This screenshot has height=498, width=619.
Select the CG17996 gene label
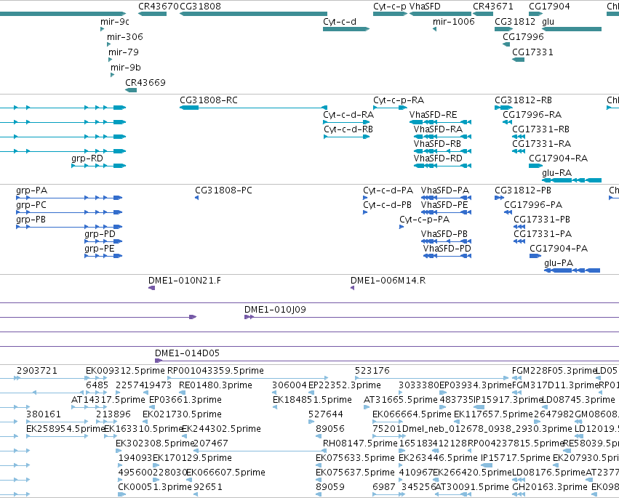click(x=523, y=37)
